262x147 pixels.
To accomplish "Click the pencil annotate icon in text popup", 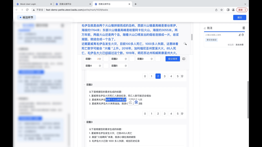I will point(130,102).
